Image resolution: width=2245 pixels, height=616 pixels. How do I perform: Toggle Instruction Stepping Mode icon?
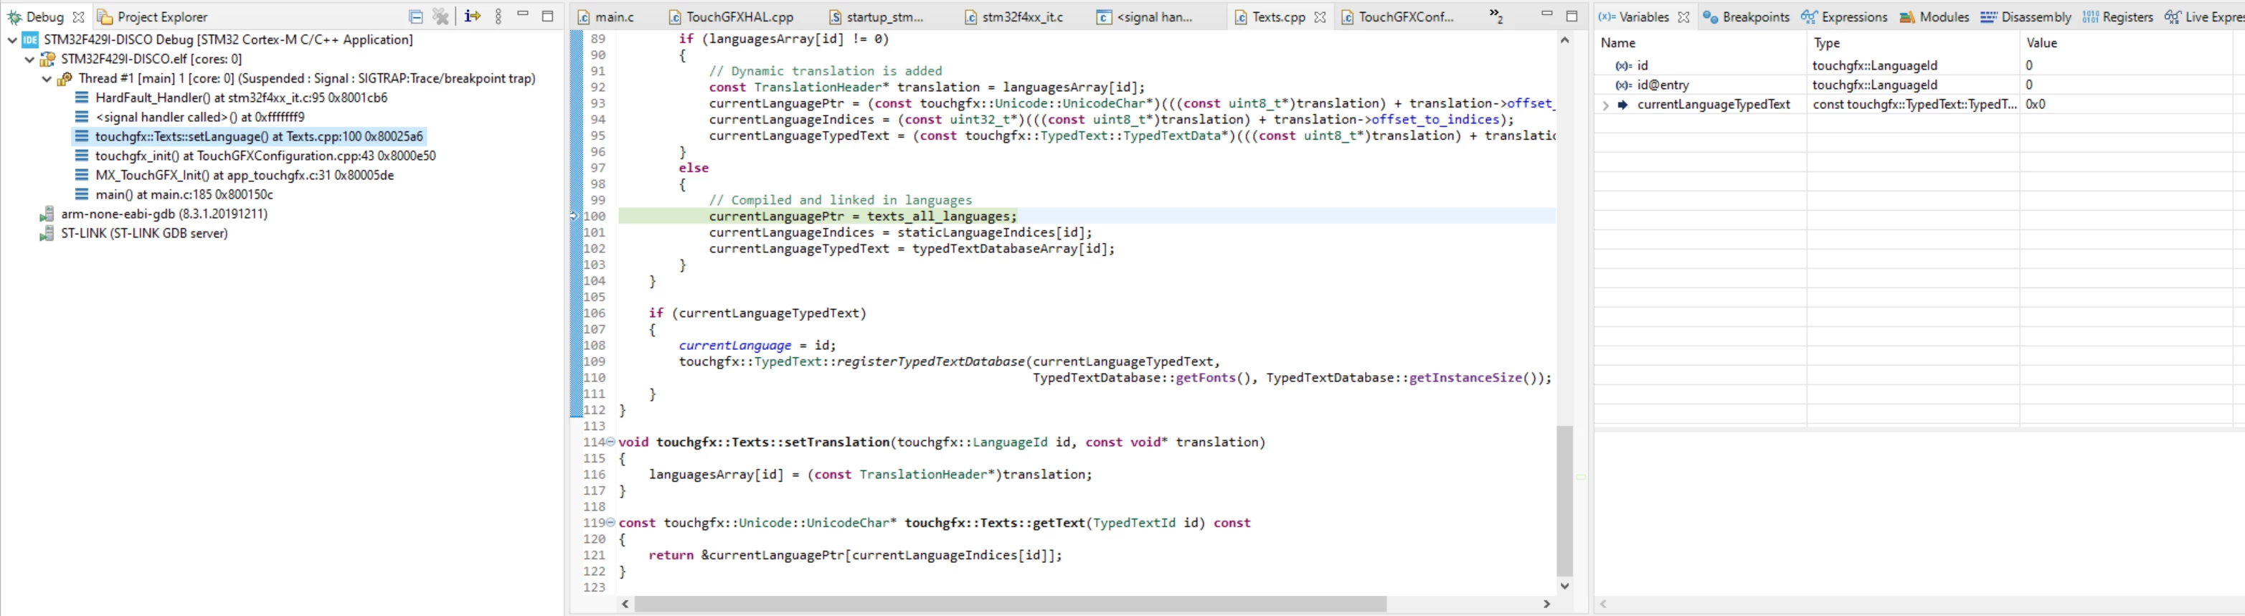point(473,16)
